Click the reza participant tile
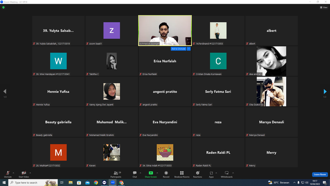330x186 pixels. [x=218, y=122]
